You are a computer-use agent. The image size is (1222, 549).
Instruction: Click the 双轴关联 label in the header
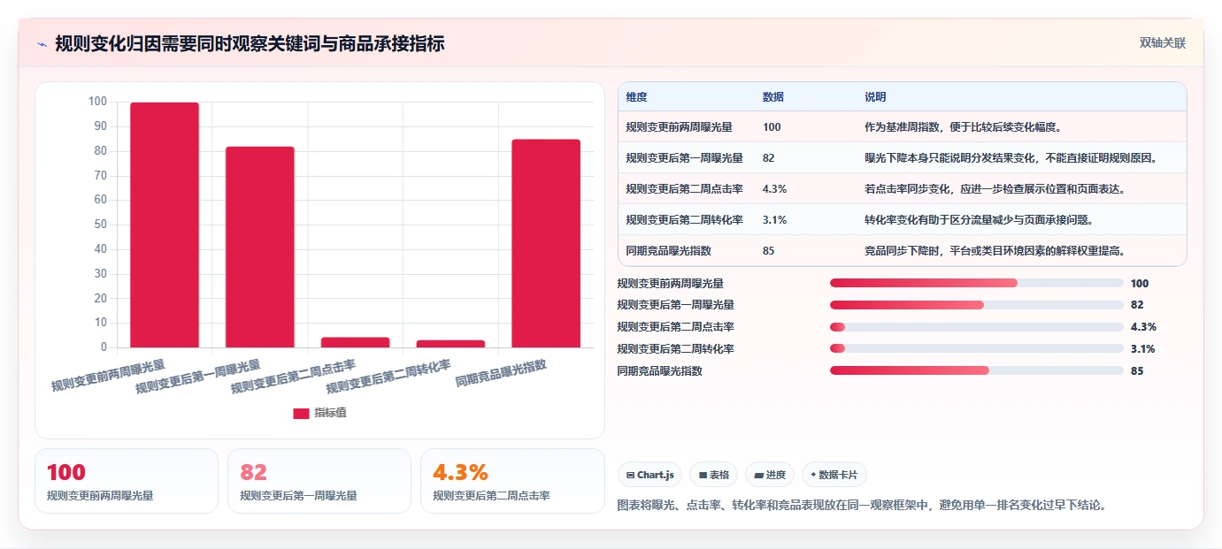click(x=1162, y=42)
